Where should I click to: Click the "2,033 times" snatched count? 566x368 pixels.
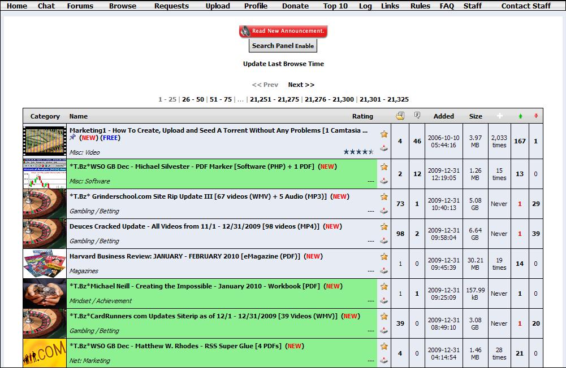[499, 141]
